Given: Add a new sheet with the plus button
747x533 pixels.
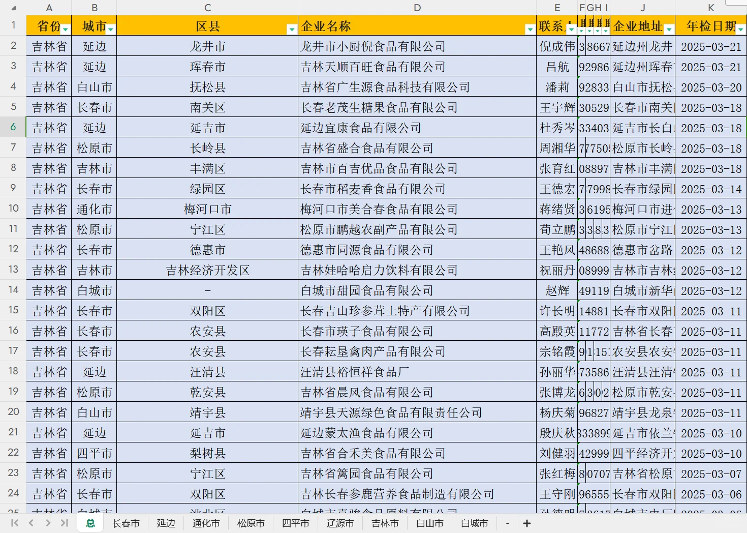Looking at the screenshot, I should 527,523.
